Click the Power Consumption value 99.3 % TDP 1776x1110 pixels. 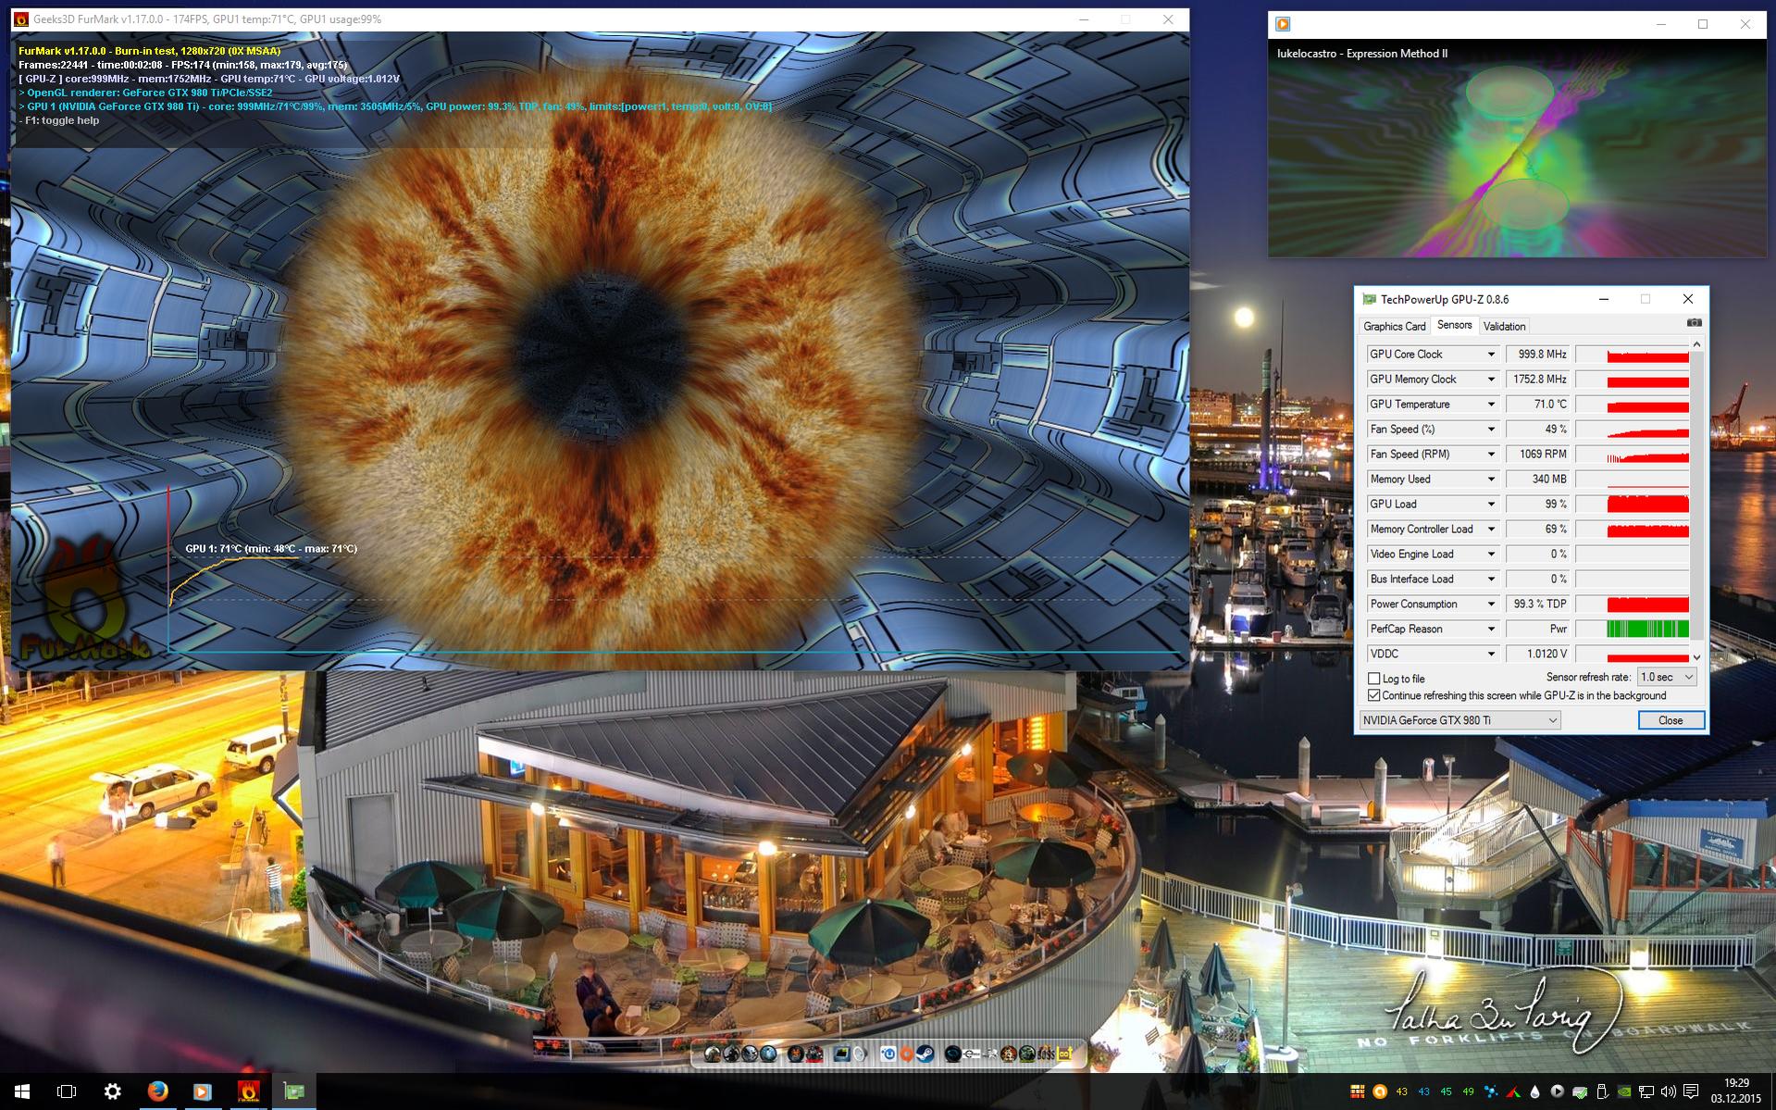coord(1538,605)
